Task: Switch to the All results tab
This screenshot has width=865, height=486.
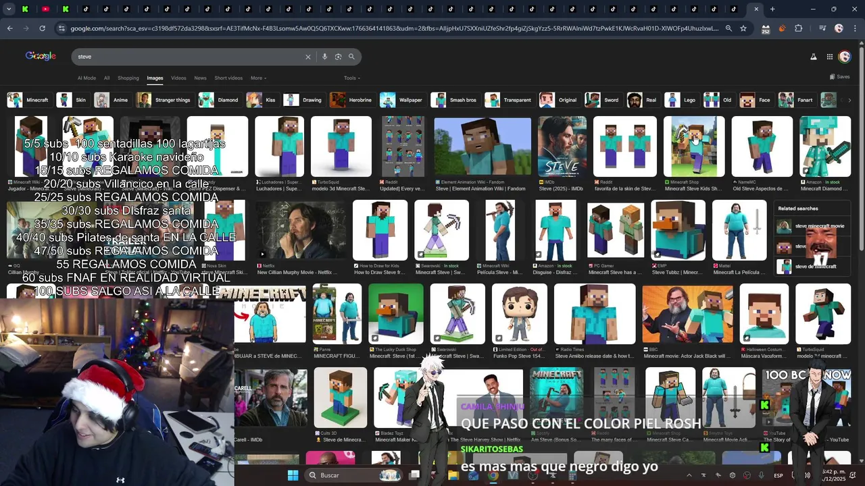Action: [107, 78]
